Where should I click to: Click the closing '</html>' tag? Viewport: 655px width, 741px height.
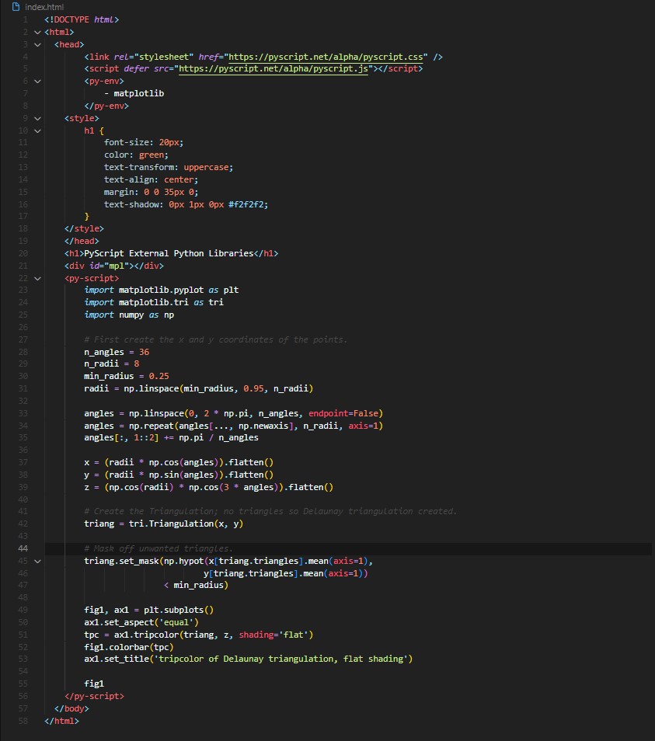pos(61,721)
